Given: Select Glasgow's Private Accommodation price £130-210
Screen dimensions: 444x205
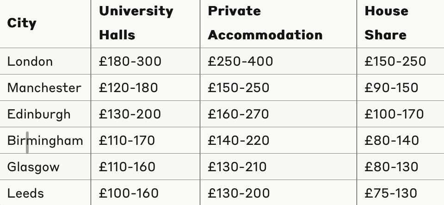Looking at the screenshot, I should (x=237, y=167).
